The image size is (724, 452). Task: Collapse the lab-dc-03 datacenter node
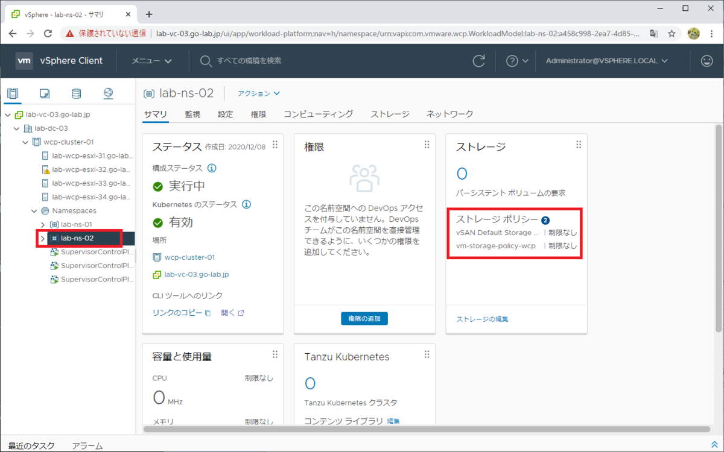(16, 128)
